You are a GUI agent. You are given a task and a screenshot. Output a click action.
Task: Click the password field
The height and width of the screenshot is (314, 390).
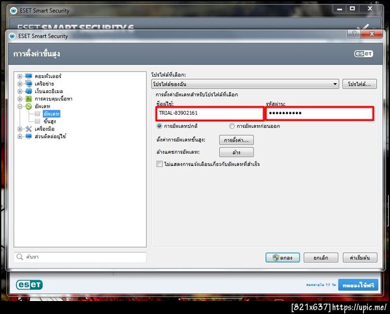320,113
